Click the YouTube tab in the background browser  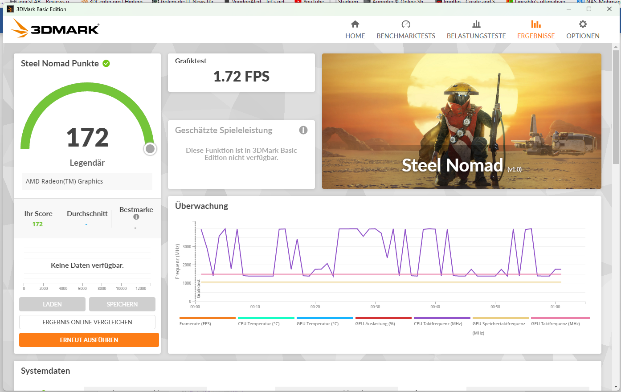point(310,1)
